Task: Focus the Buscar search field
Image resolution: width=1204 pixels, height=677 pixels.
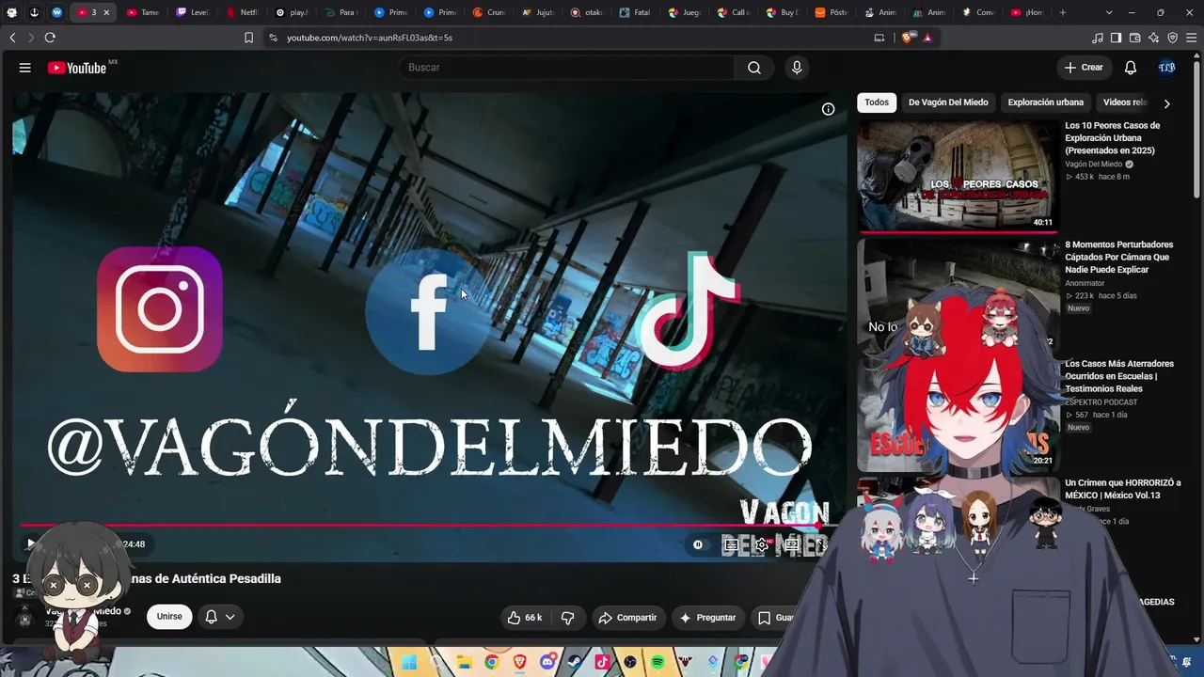Action: coord(566,68)
